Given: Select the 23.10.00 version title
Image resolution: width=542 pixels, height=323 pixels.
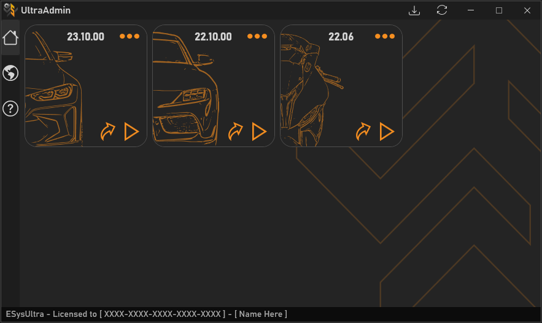Looking at the screenshot, I should point(86,37).
